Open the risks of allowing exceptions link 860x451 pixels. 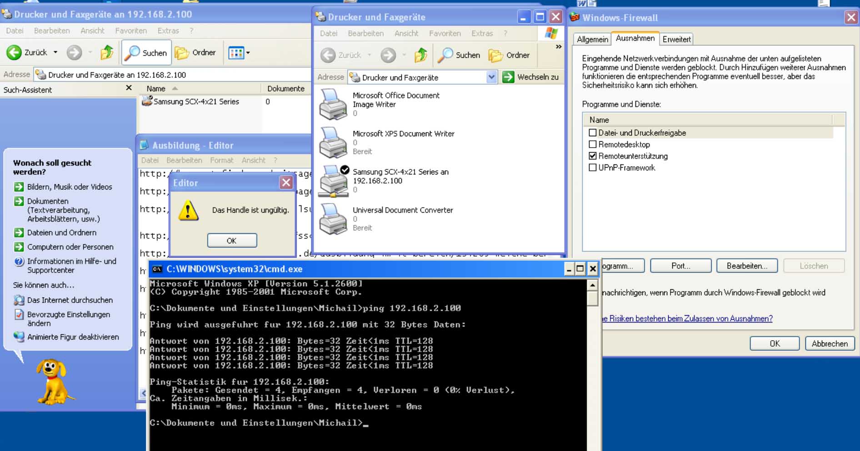[687, 318]
